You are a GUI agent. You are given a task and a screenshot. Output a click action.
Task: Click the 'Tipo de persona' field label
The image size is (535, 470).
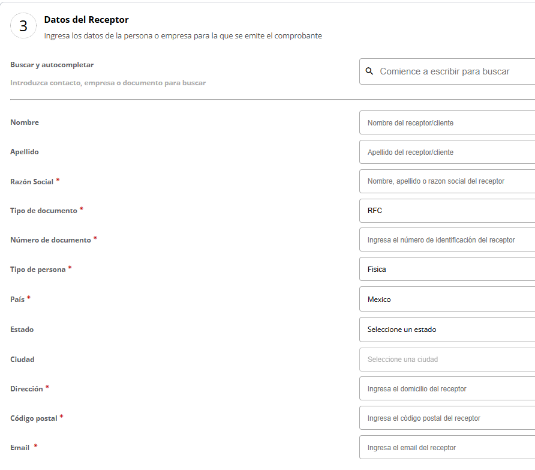click(x=38, y=270)
